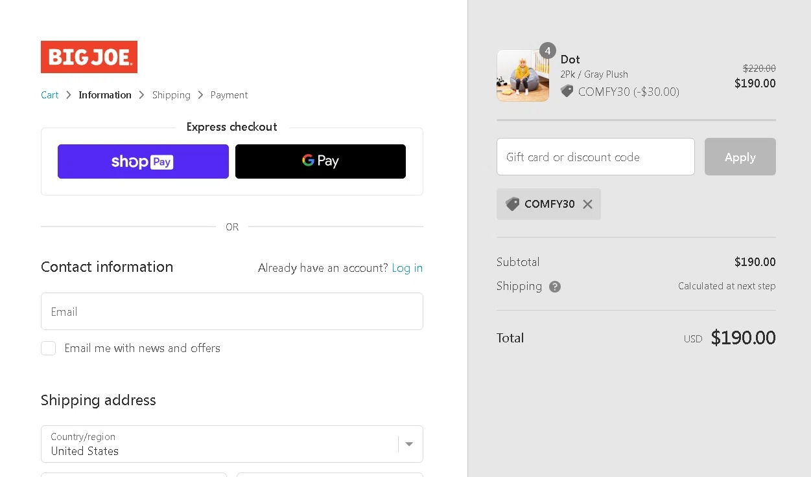Click the Subtotal $190.00 value

pos(755,262)
